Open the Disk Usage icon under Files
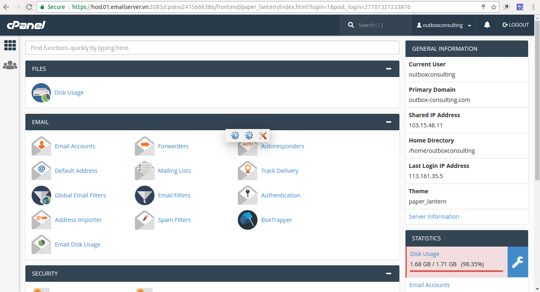Image resolution: width=540 pixels, height=292 pixels. click(x=41, y=93)
